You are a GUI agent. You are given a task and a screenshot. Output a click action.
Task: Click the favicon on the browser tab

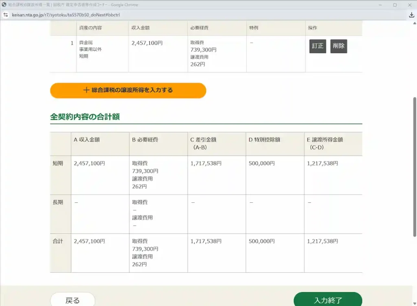pos(4,5)
